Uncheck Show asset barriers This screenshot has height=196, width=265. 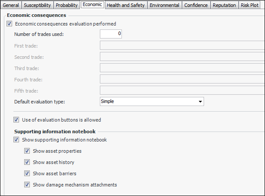tap(28, 174)
